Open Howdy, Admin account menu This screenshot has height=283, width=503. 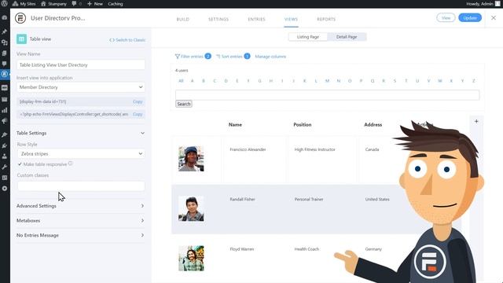point(483,4)
